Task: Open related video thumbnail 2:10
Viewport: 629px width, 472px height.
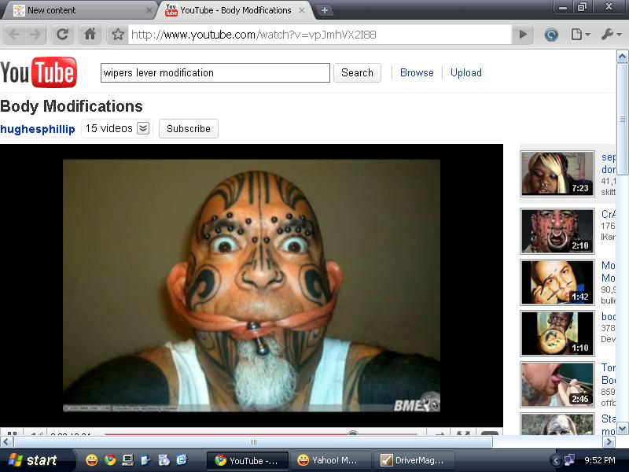Action: tap(557, 231)
